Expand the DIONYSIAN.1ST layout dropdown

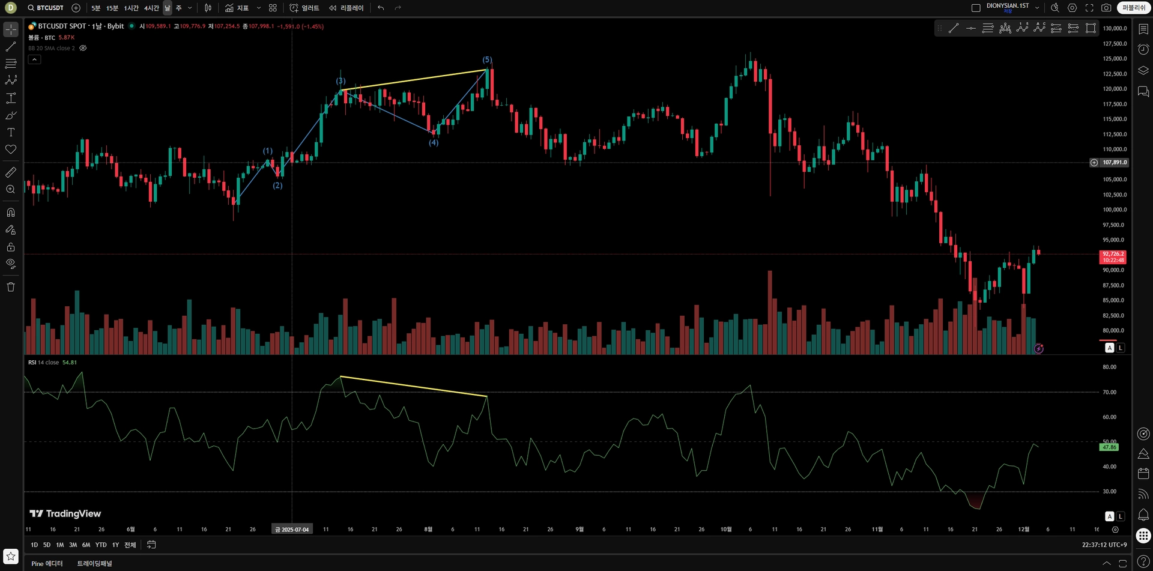[1037, 8]
